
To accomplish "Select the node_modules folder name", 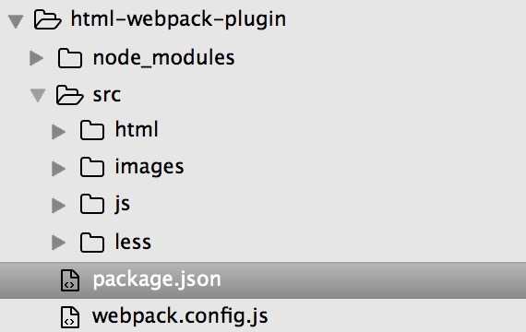I will coord(163,58).
